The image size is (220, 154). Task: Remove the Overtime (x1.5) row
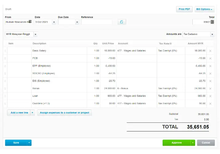point(210,103)
